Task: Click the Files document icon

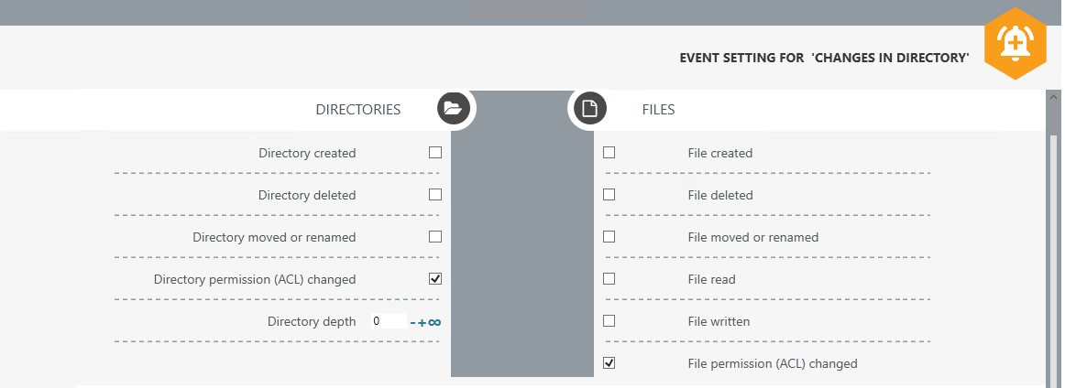Action: coord(590,110)
